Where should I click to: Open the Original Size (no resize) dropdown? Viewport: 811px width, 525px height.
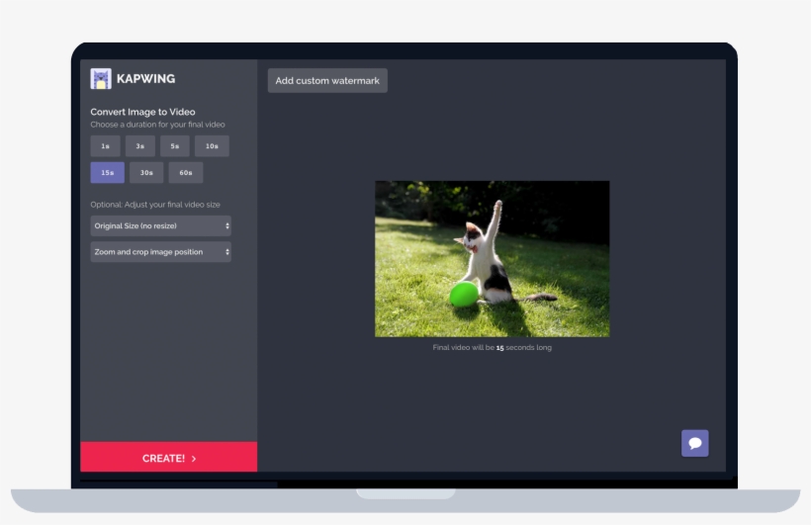161,226
